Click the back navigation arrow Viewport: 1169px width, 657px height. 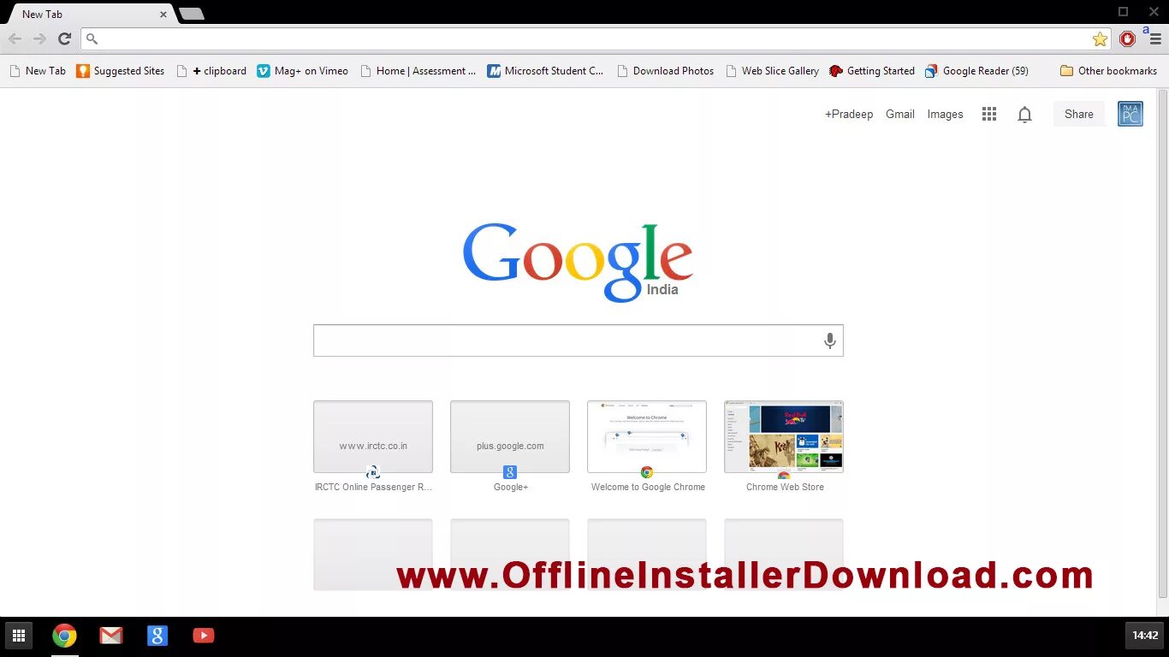15,38
